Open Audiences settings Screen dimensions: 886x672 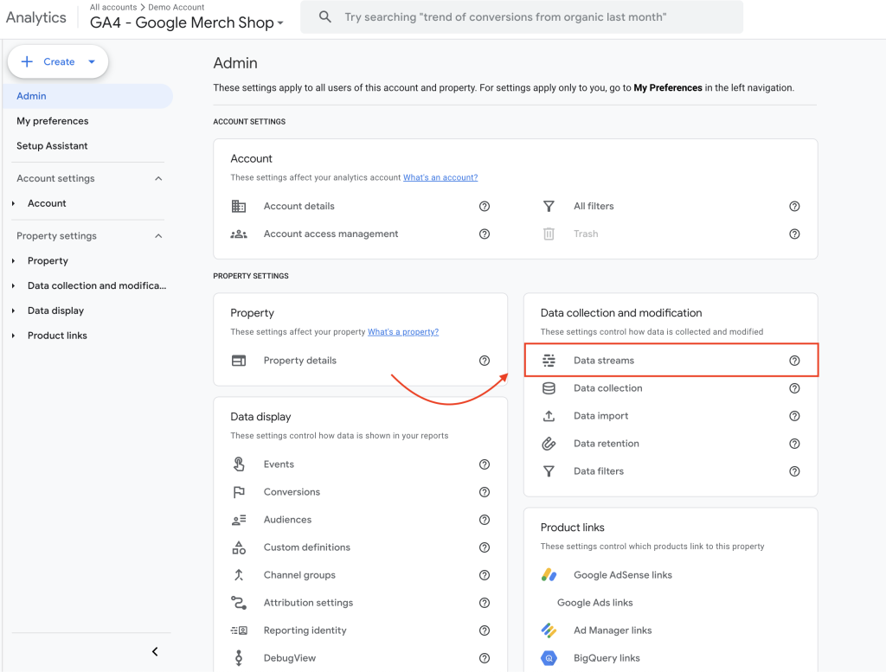(x=287, y=520)
